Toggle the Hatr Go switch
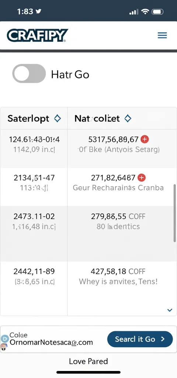177x378 pixels. [x=29, y=73]
